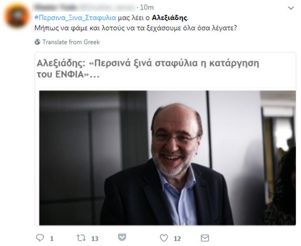View the 1 reply count

pos(51,238)
